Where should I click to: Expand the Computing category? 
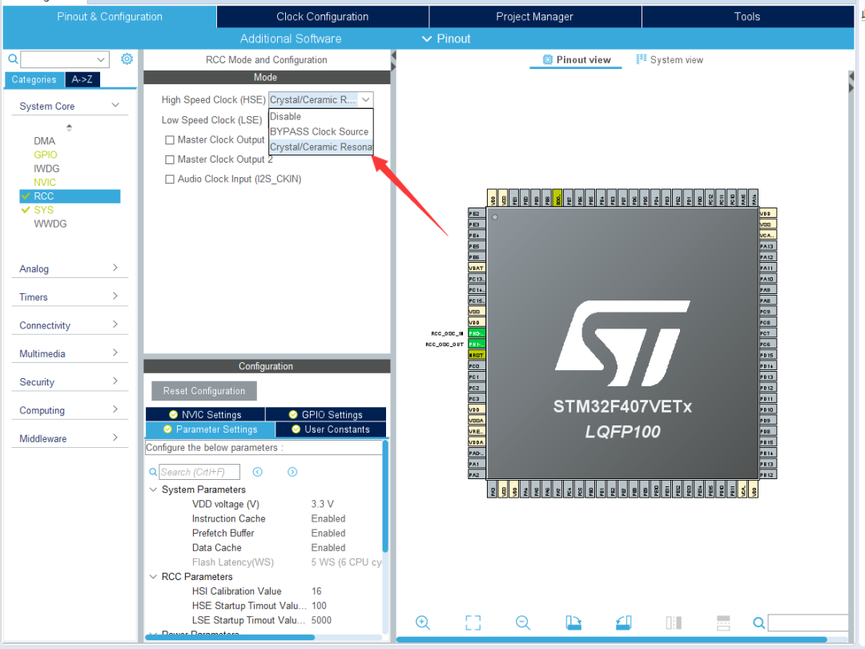point(115,409)
